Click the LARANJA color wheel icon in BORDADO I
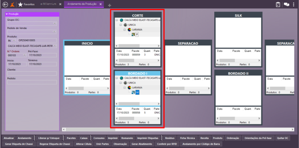 [129, 88]
